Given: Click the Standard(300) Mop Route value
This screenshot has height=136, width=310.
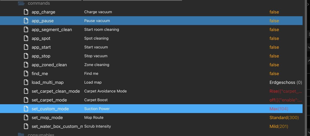Looking at the screenshot, I should pyautogui.click(x=284, y=117).
